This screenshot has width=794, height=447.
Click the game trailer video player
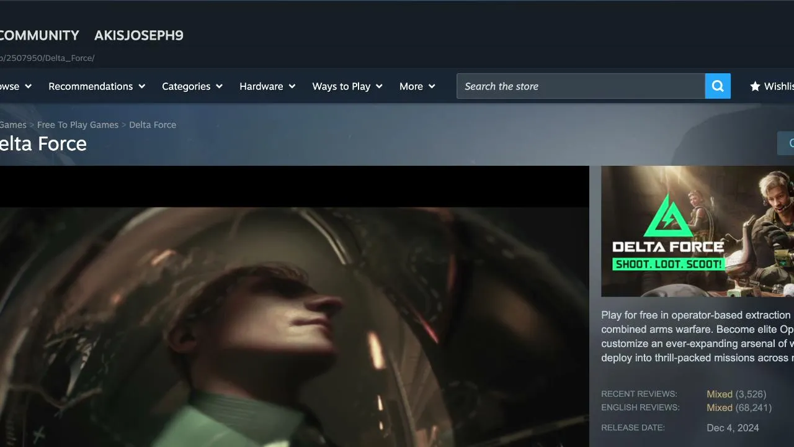(295, 306)
